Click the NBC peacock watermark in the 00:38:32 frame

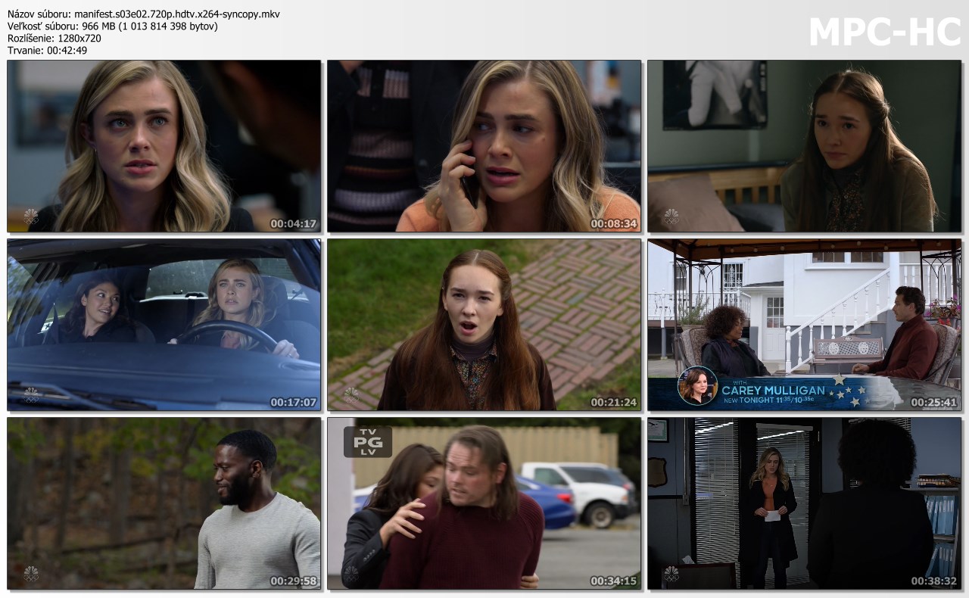tap(671, 574)
